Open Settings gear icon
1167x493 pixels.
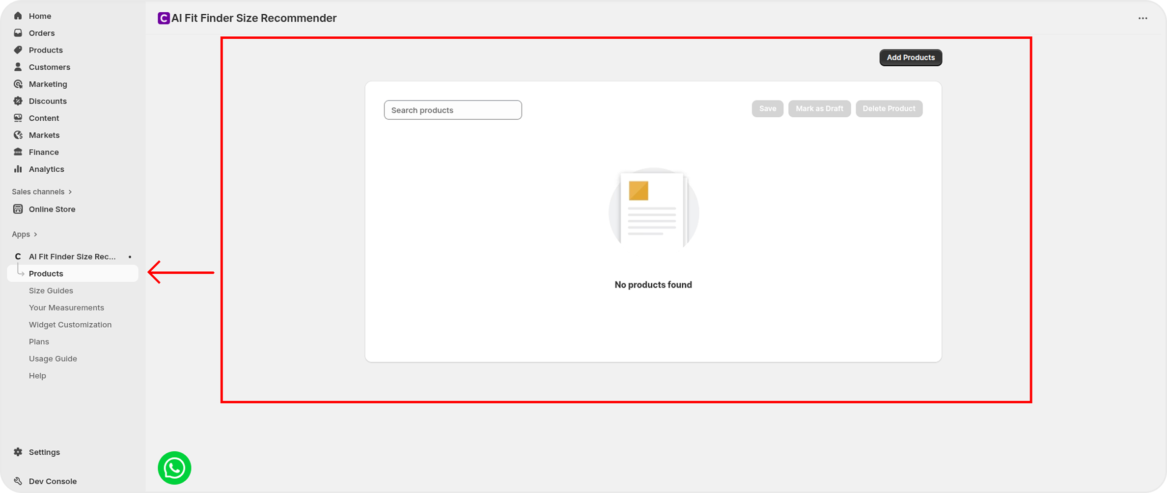coord(18,452)
